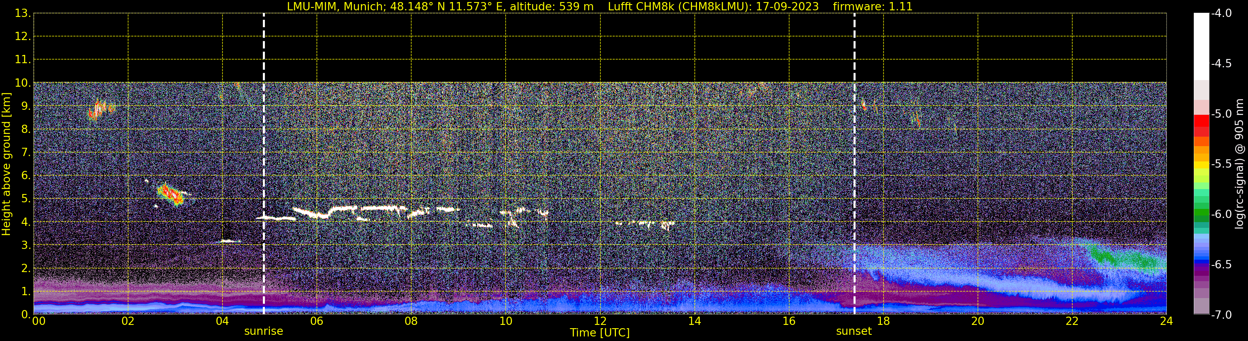Click the "-7.0" colorbar tick label
1248x341 pixels.
point(1222,315)
